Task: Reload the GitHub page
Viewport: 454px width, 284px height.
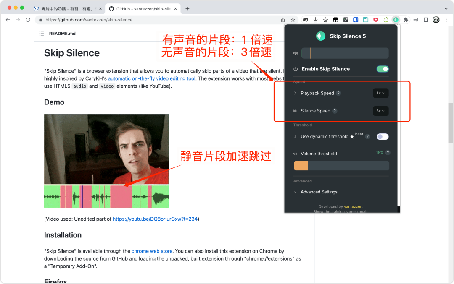Action: 28,20
